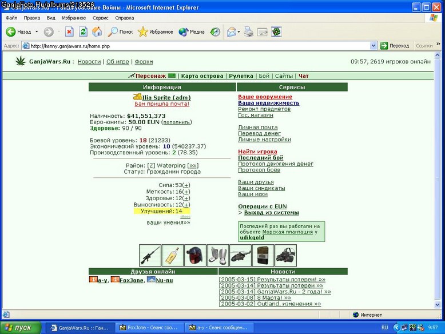Click the Refresh toolbar icon
This screenshot has height=334, width=445.
[83, 31]
